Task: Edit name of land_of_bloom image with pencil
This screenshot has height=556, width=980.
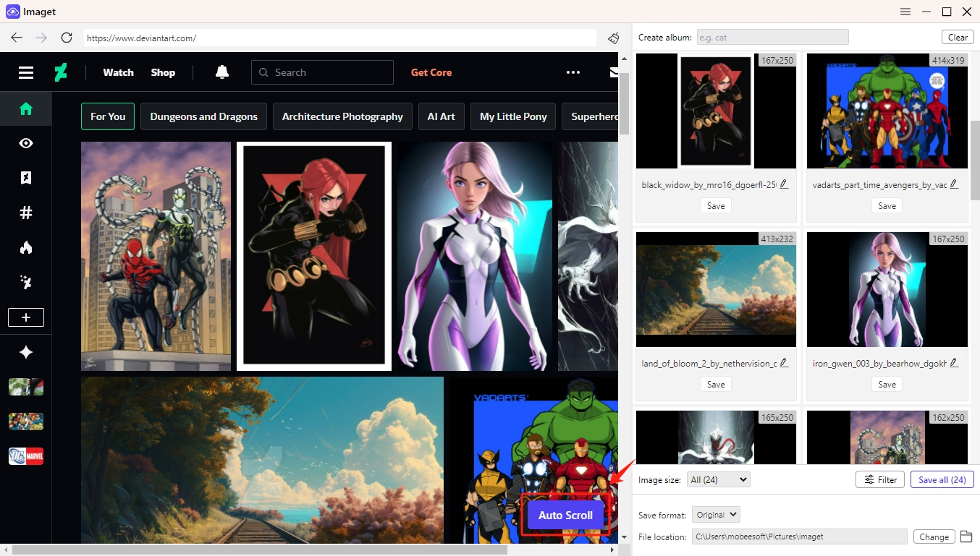Action: point(784,363)
